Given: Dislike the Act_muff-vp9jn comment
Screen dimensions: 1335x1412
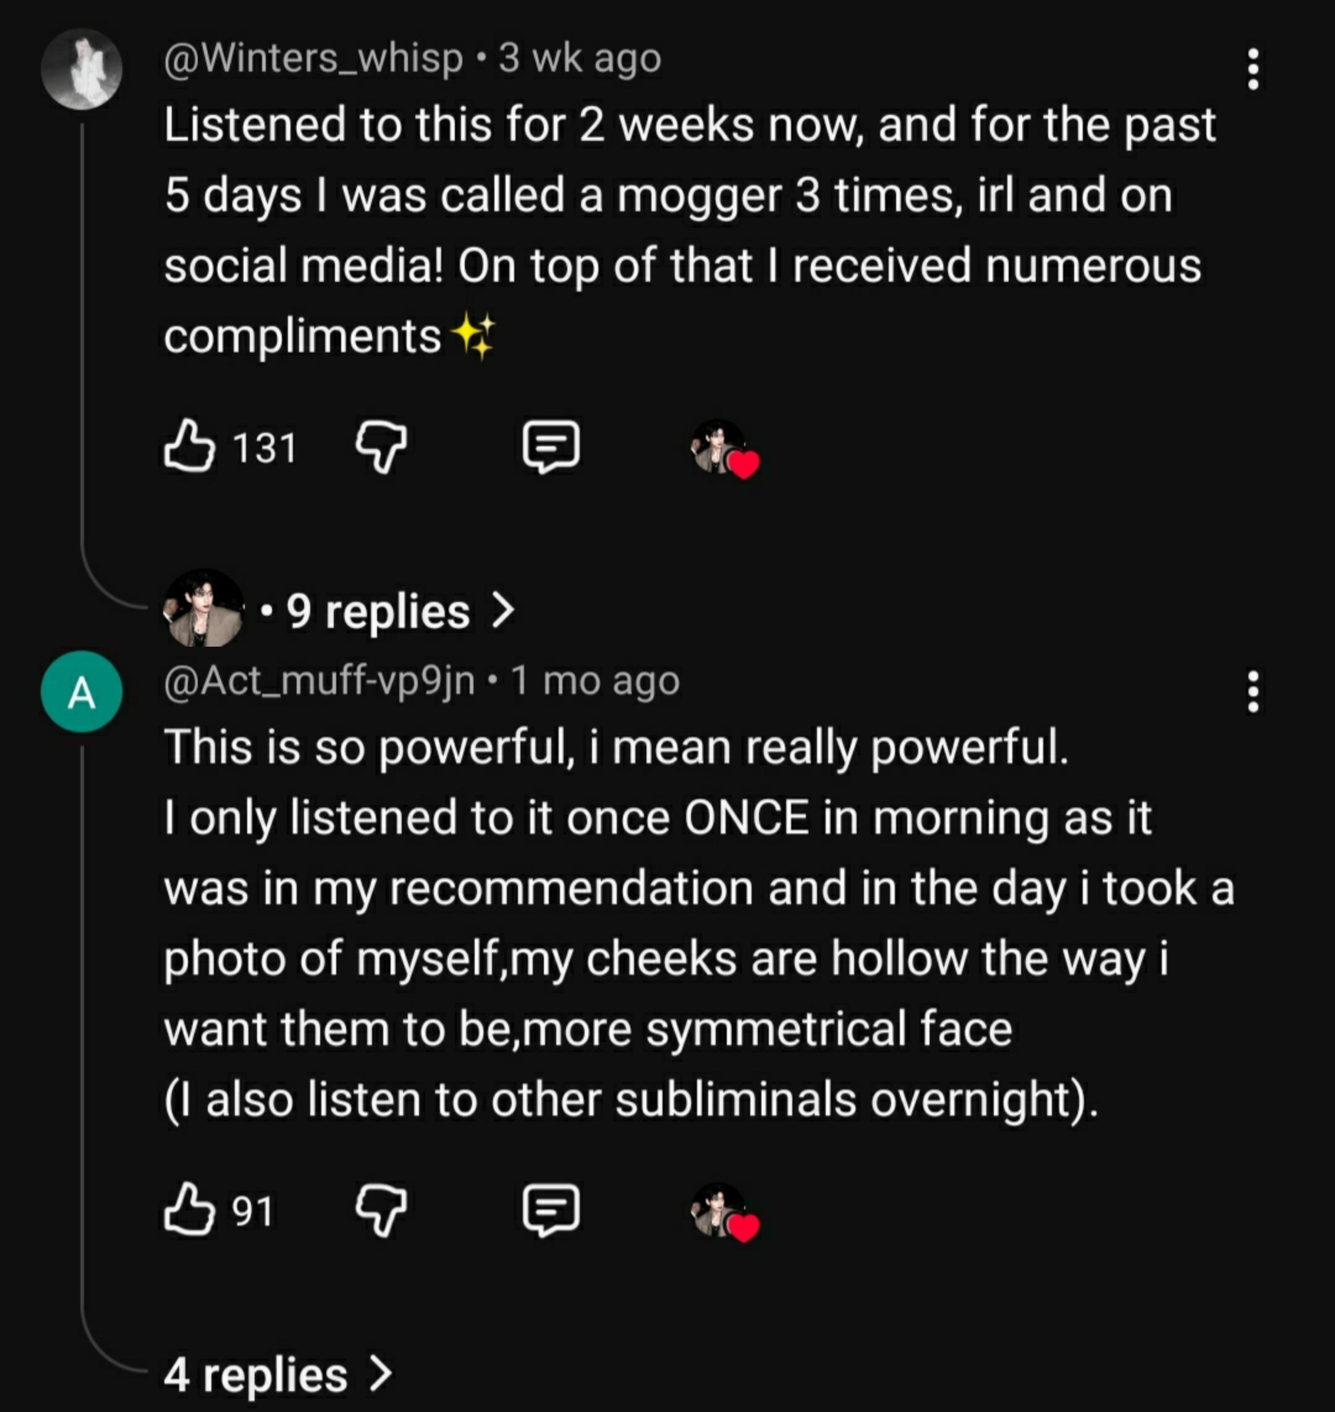Looking at the screenshot, I should (381, 1209).
